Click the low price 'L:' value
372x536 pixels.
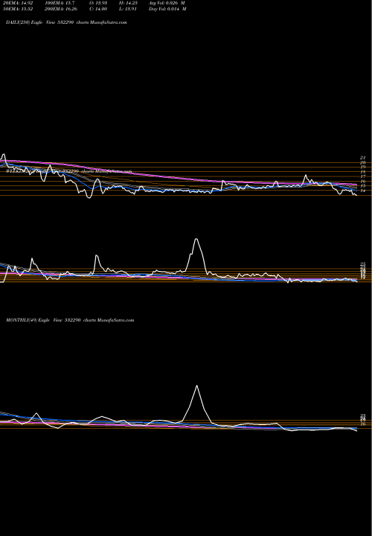pyautogui.click(x=131, y=9)
